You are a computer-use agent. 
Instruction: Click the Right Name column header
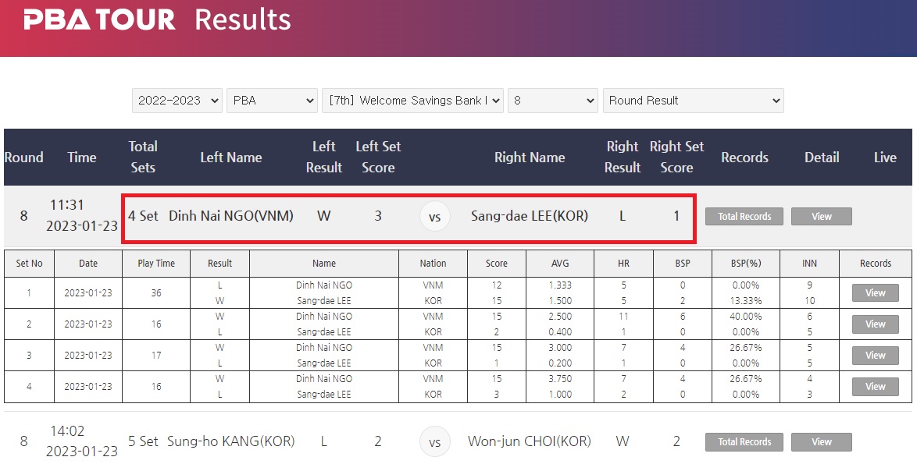point(530,157)
